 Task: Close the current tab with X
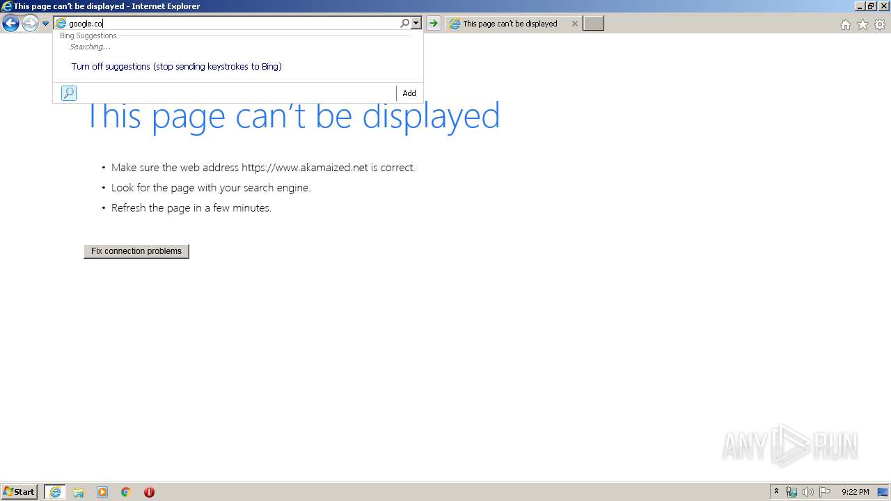pyautogui.click(x=574, y=24)
